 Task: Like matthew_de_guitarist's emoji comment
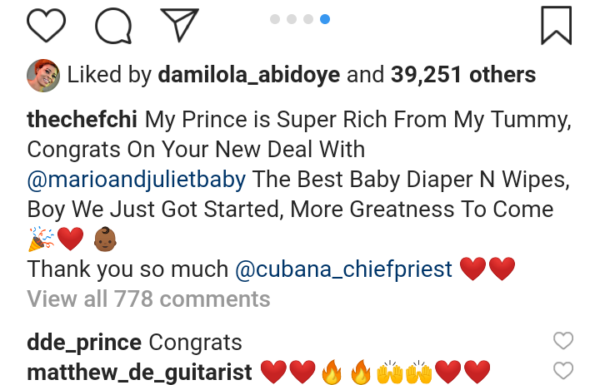point(563,371)
